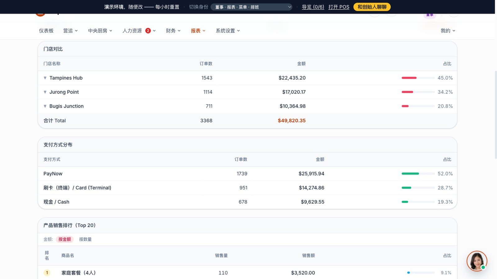
Task: Open the support chat avatar
Action: point(477,261)
